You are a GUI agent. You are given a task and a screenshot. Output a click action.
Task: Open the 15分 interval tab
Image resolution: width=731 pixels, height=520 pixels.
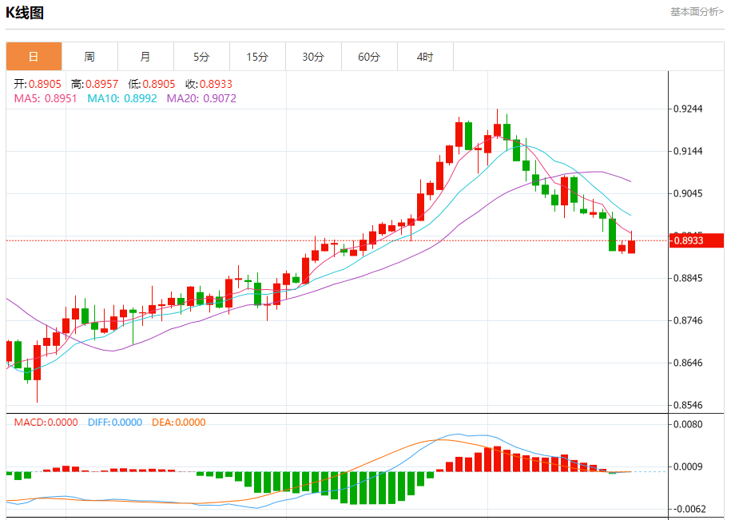pos(258,57)
